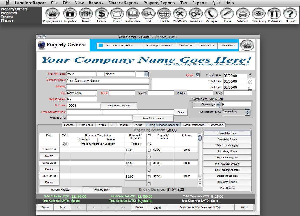Viewport: 300px width, 216px height.
Task: Open the Tax menu
Action: [x=183, y=3]
